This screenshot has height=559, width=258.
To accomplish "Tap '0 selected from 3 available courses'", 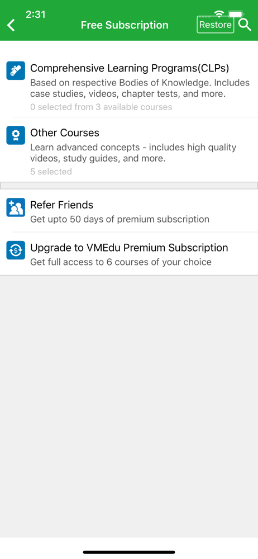I will click(x=101, y=107).
